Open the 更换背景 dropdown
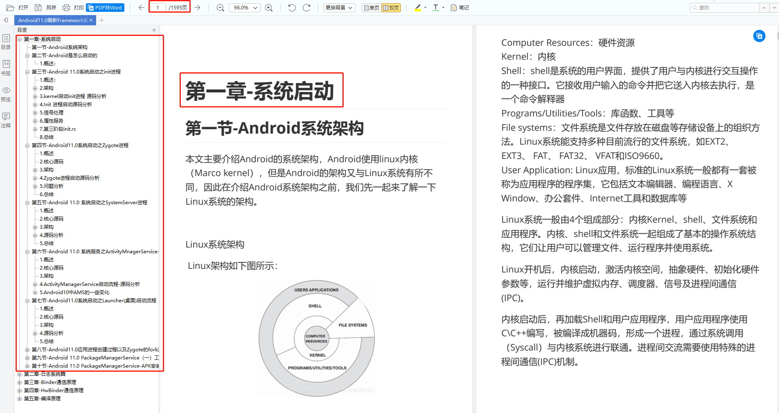 coord(339,8)
